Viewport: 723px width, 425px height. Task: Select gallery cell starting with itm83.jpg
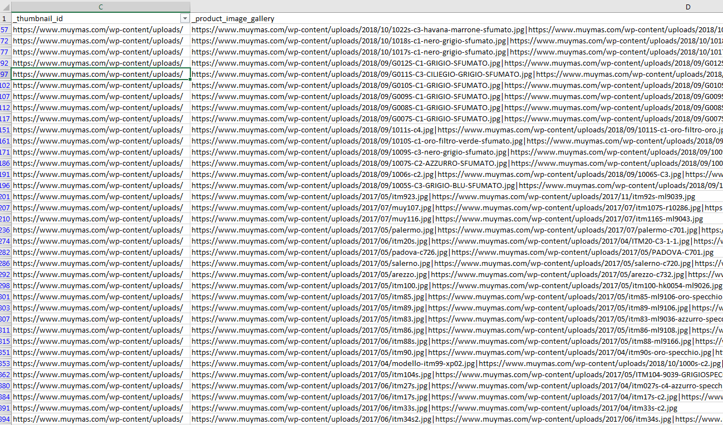tap(456, 319)
